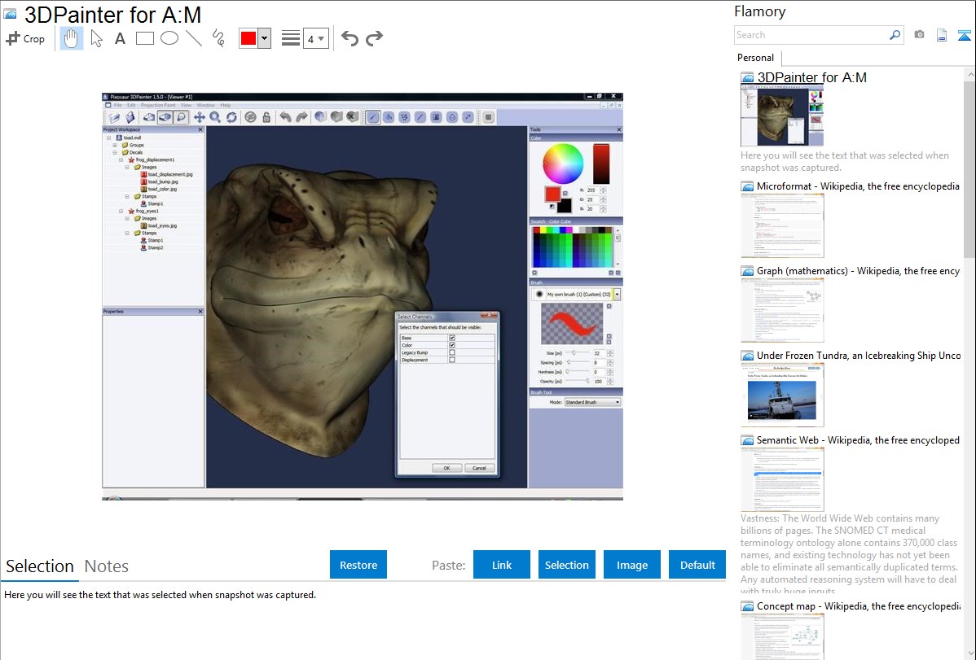
Task: Open the red color dropdown arrow
Action: tap(264, 38)
